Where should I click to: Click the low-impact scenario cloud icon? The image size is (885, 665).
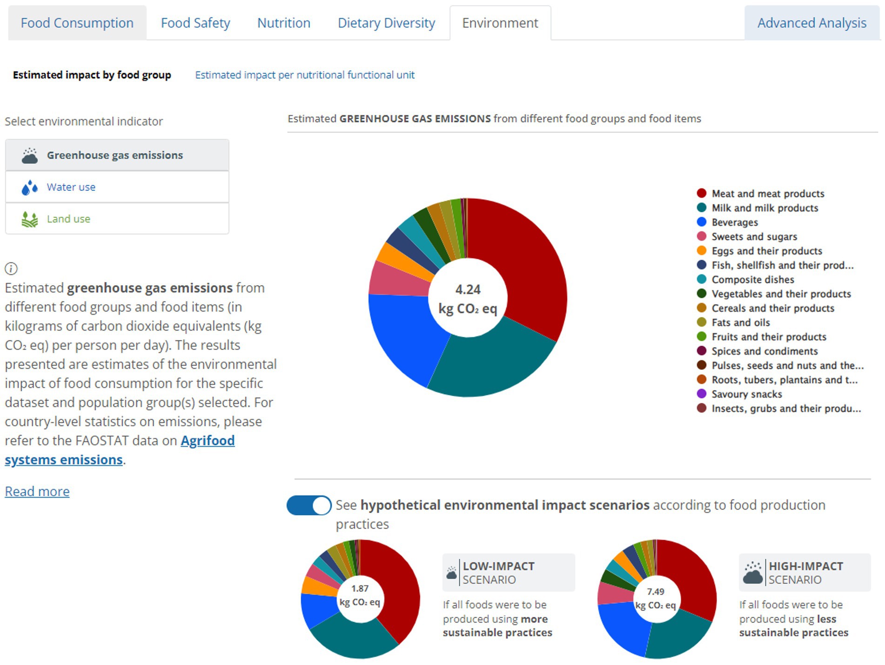pos(451,573)
